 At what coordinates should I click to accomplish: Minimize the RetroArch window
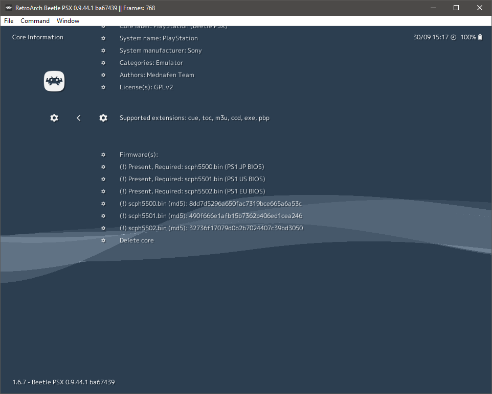click(x=433, y=8)
